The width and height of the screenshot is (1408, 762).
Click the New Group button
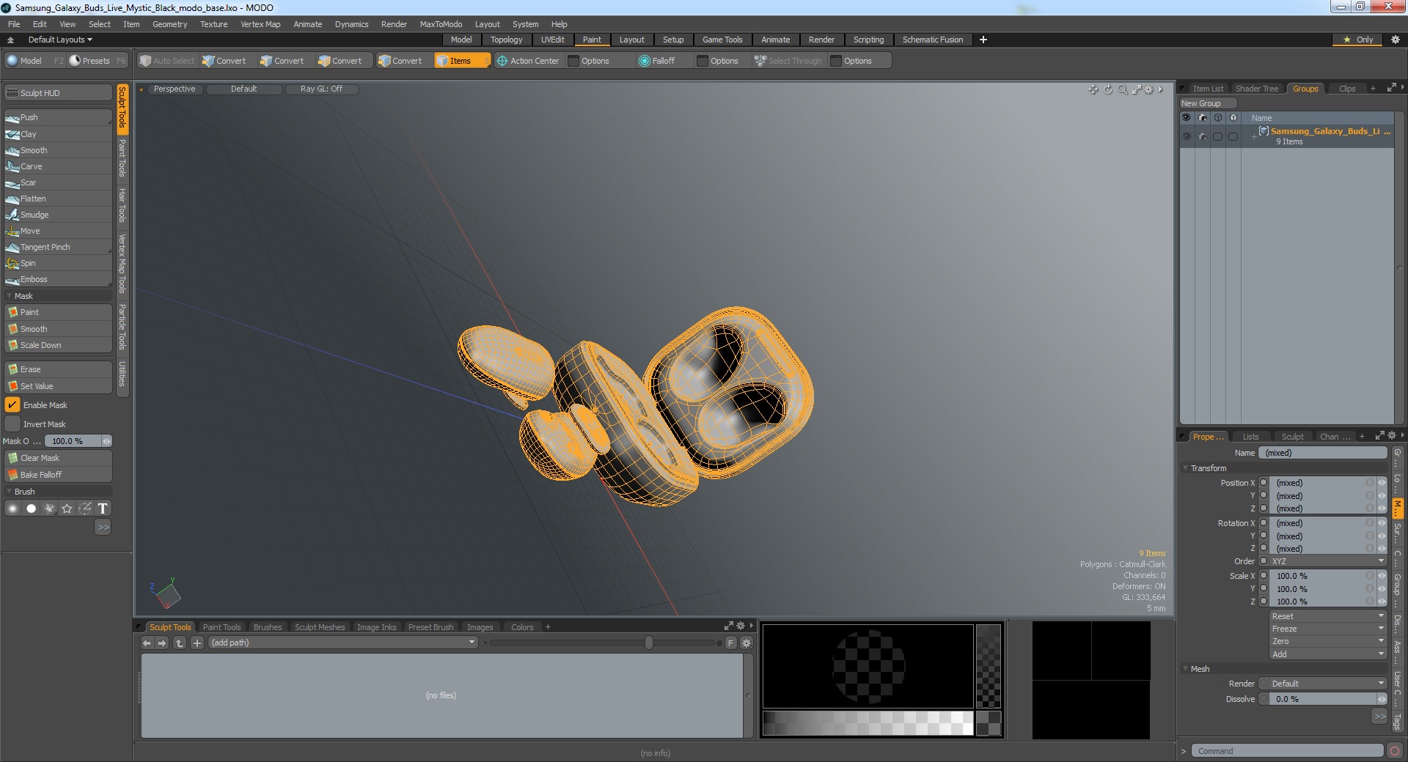1207,103
